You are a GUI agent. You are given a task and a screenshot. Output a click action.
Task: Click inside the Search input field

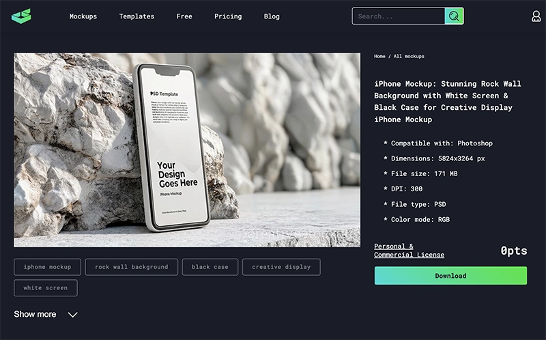coord(399,16)
